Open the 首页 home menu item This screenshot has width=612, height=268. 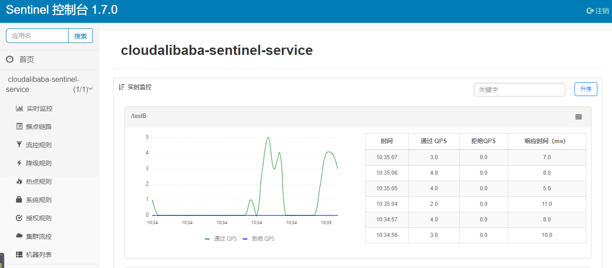[x=27, y=59]
